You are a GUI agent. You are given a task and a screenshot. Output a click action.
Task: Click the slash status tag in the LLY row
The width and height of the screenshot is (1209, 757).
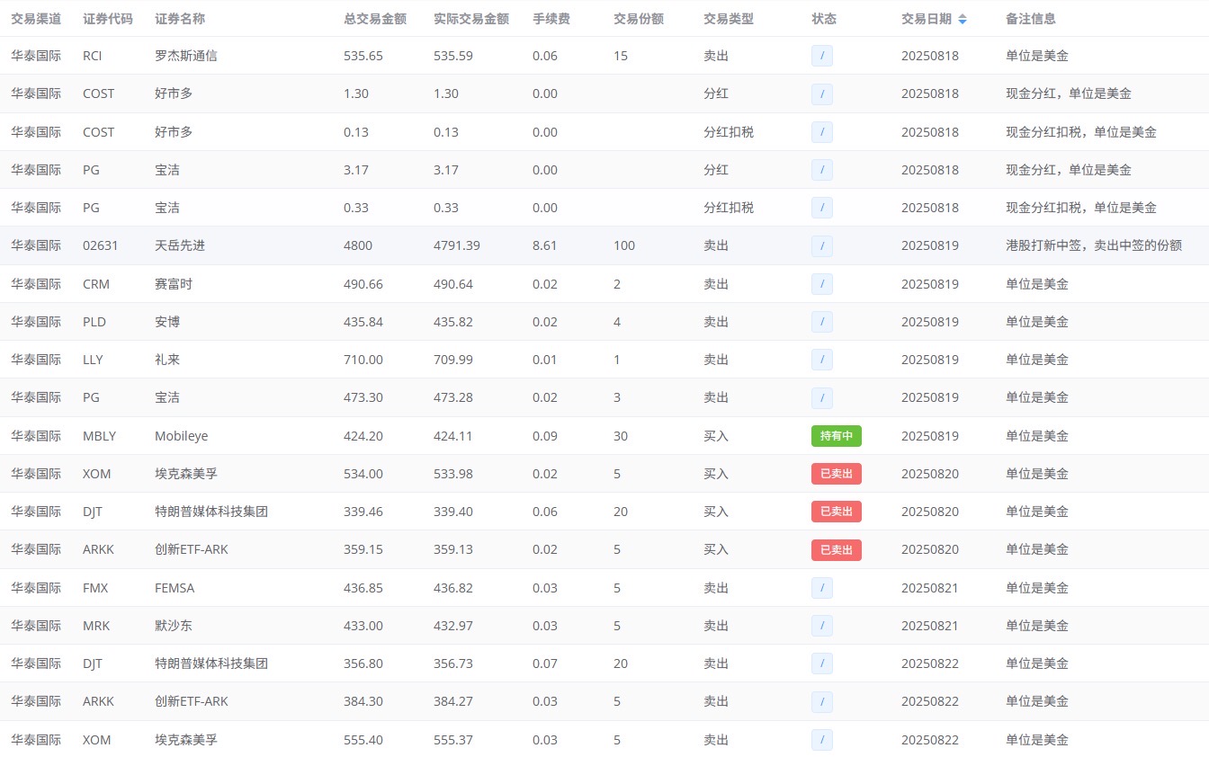click(822, 360)
